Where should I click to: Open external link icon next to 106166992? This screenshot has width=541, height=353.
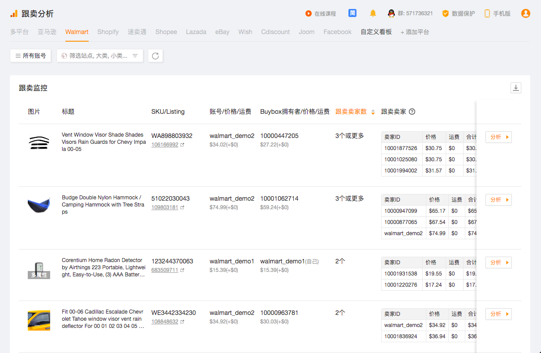click(x=182, y=145)
